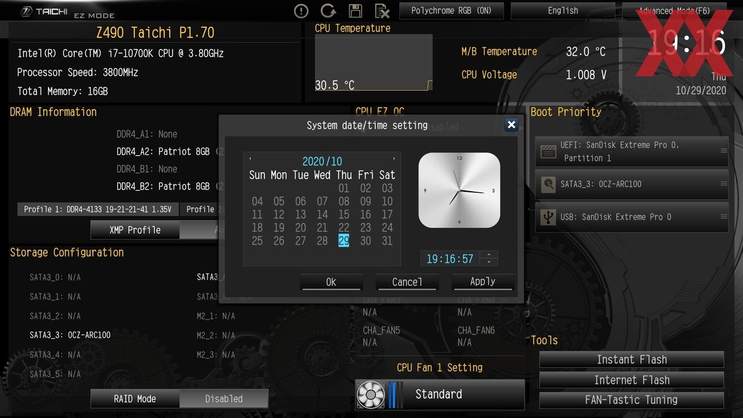The image size is (743, 418).
Task: Select day 29 in the calendar
Action: [x=344, y=240]
